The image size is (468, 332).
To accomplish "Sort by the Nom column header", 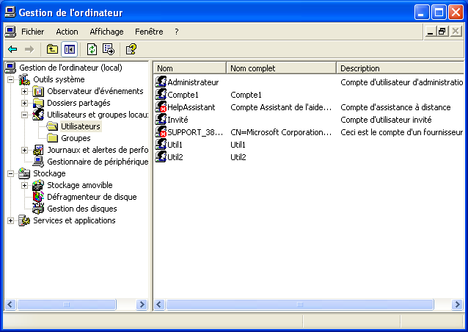I will [190, 68].
